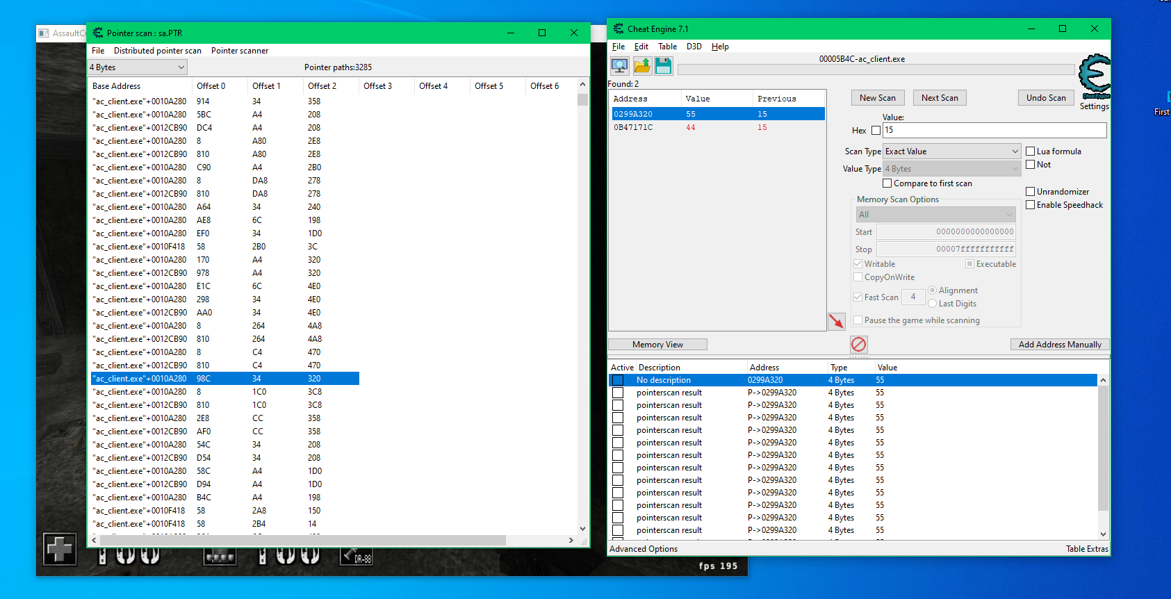Click the Fast Scan alignment value field
This screenshot has width=1171, height=599.
pyautogui.click(x=912, y=297)
